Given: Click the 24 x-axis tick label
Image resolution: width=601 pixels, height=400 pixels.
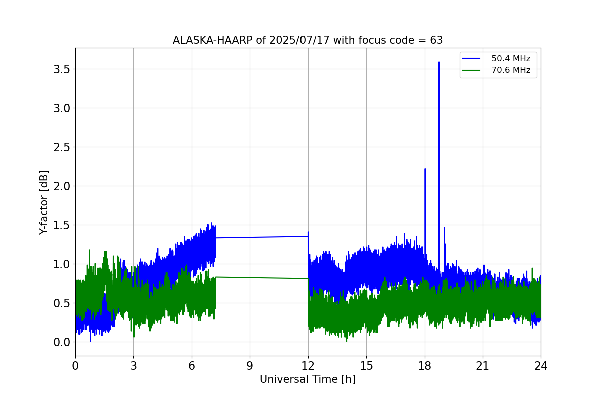Looking at the screenshot, I should 541,366.
